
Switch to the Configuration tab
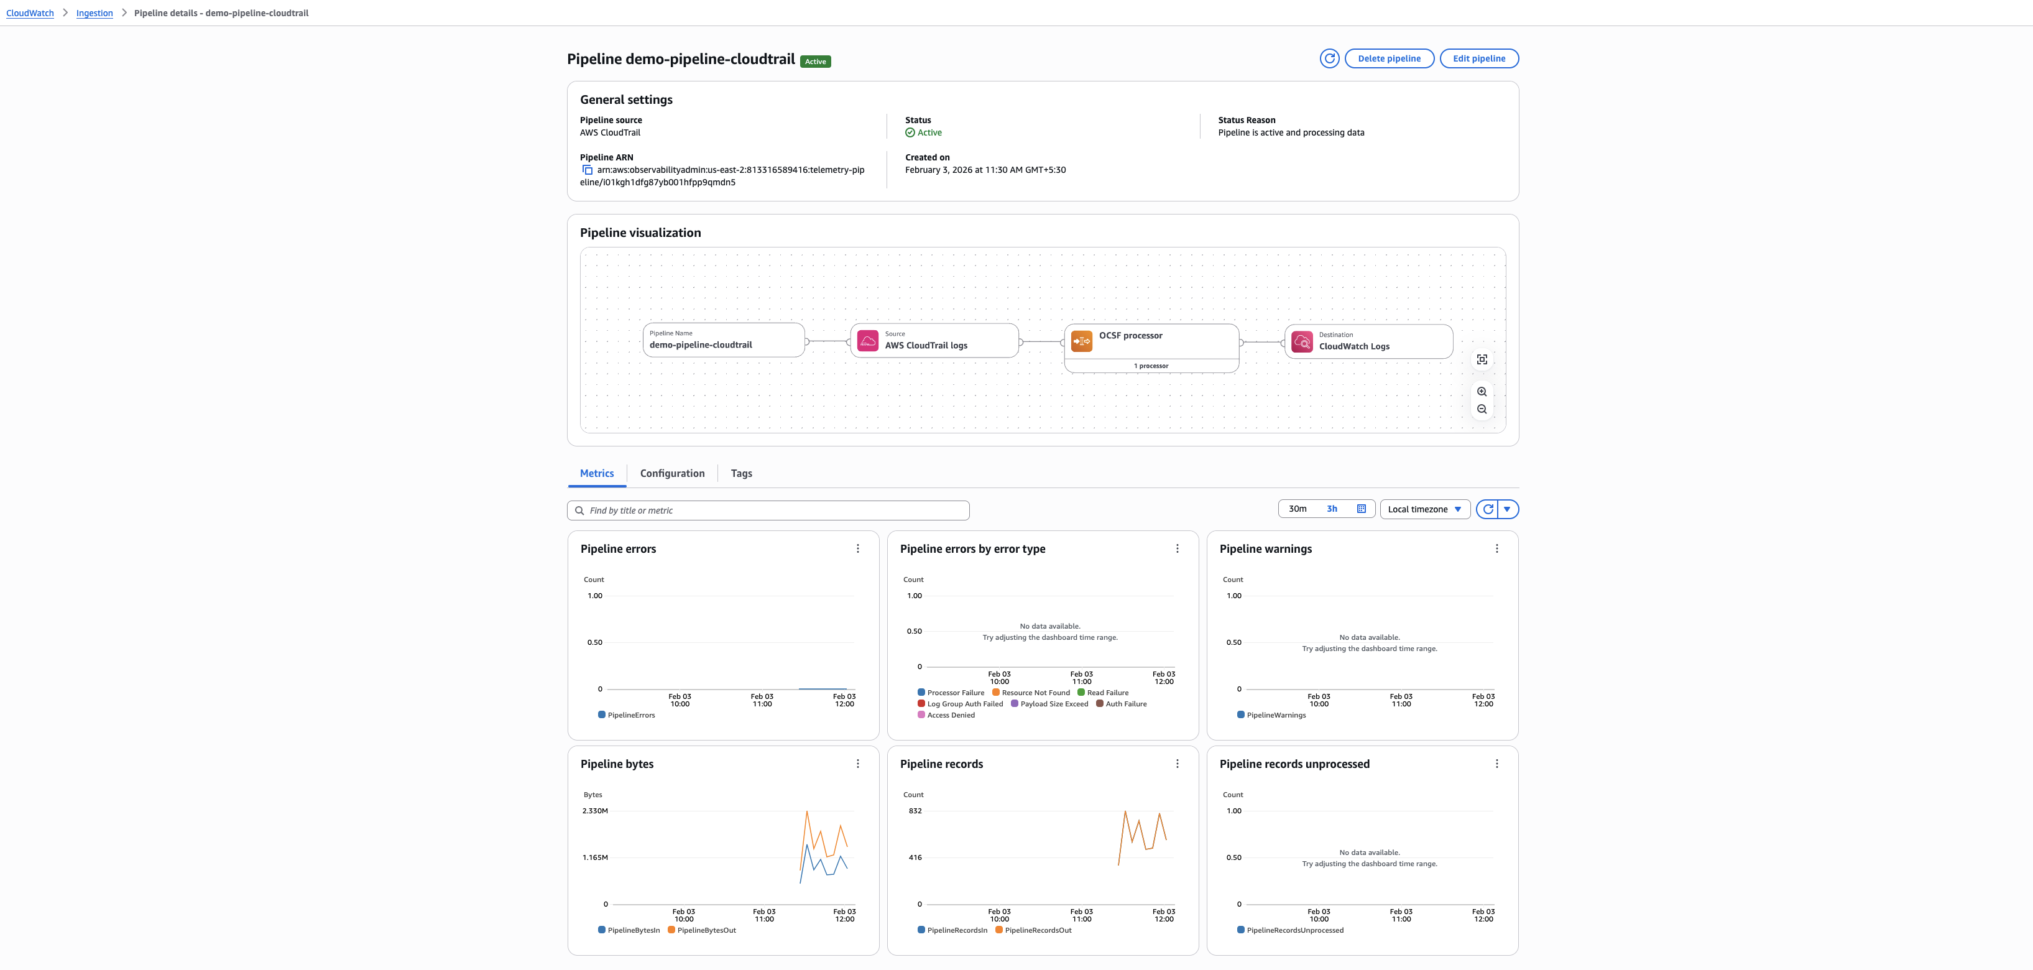click(673, 474)
